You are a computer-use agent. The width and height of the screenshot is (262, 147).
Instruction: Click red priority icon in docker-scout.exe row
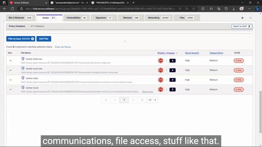tap(160, 70)
